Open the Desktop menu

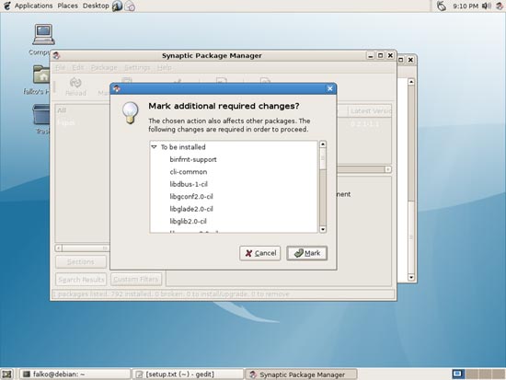(96, 6)
